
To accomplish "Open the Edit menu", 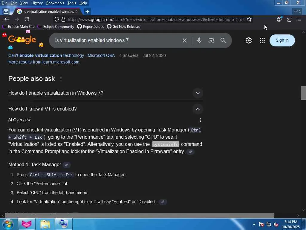I will [x=13, y=3].
